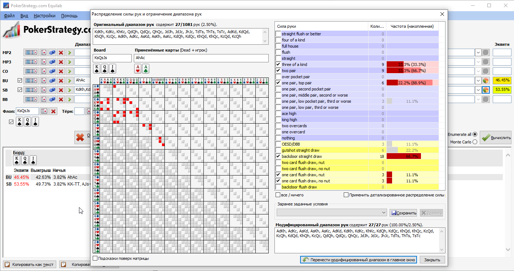The width and height of the screenshot is (514, 271).
Task: Uncheck one card flush draw, nut
Action: (x=278, y=175)
